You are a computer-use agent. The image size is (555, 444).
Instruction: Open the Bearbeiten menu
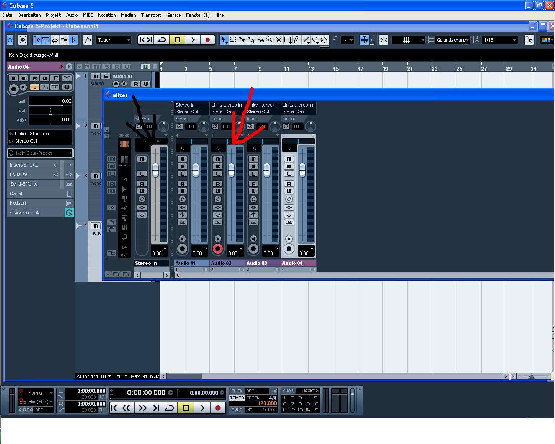[x=29, y=15]
